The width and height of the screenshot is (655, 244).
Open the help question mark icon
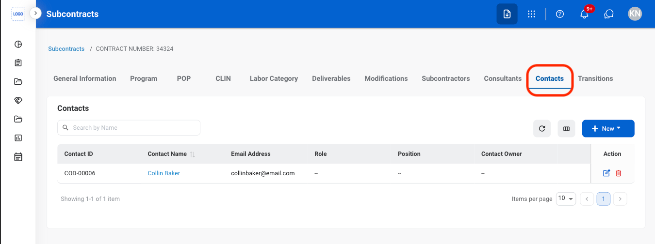(560, 14)
